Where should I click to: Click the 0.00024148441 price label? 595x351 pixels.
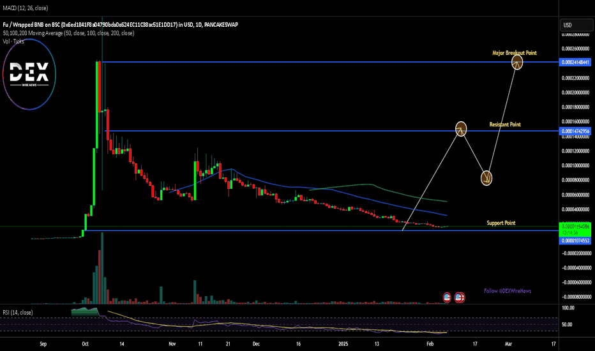coord(575,63)
